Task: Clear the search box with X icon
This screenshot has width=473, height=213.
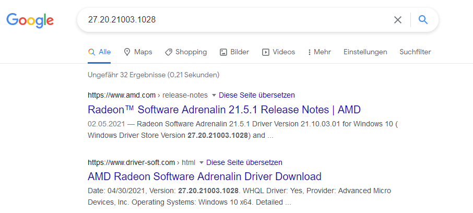Action: pos(398,20)
